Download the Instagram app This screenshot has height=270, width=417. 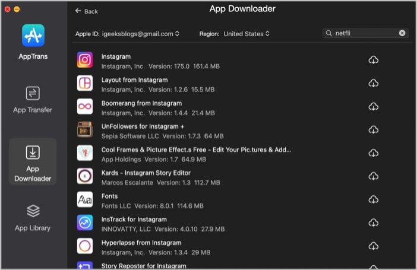pos(374,60)
